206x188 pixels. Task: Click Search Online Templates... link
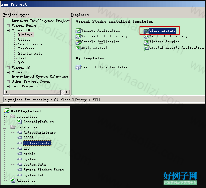pos(107,67)
